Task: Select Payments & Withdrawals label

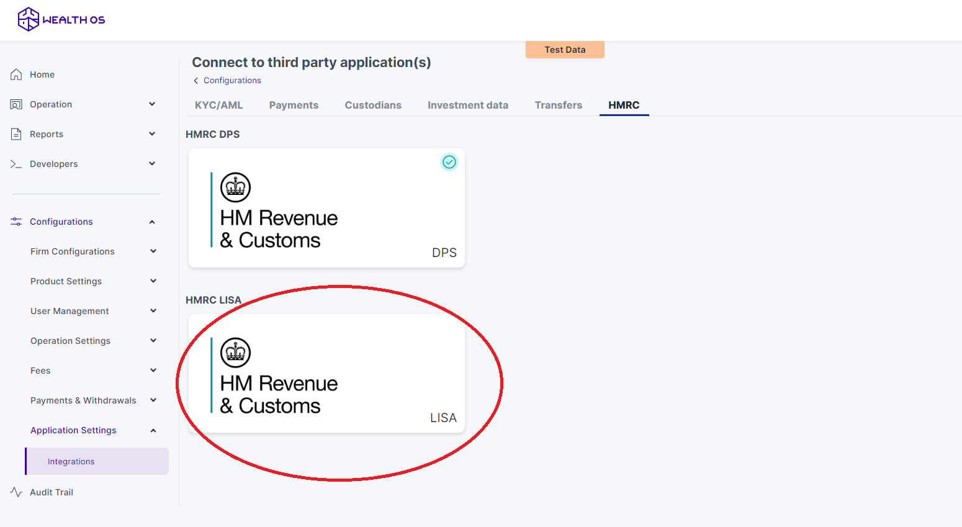Action: [x=83, y=400]
